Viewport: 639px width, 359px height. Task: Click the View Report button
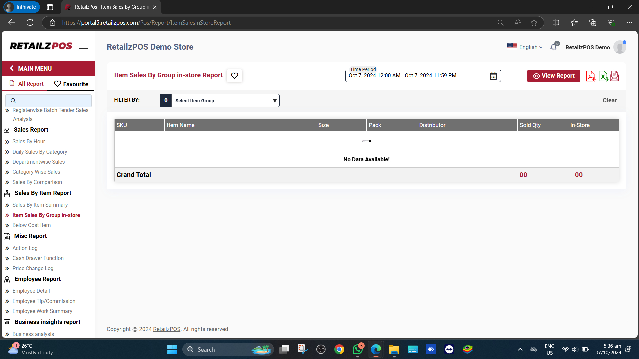coord(554,76)
